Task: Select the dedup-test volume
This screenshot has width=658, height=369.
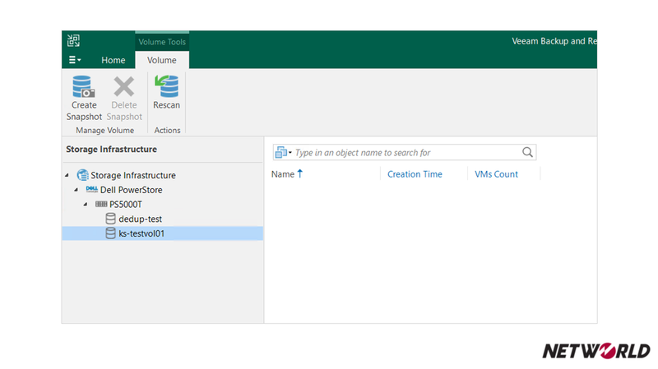Action: (x=140, y=219)
